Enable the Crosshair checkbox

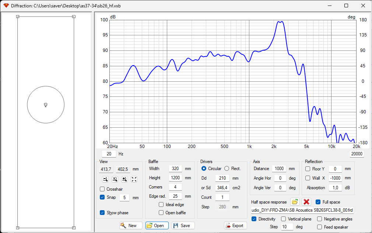click(102, 189)
